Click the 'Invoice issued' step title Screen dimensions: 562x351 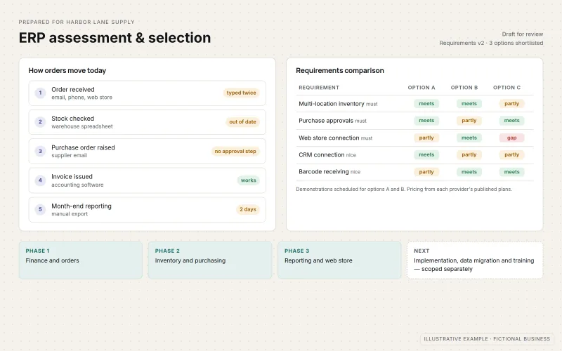click(x=72, y=177)
